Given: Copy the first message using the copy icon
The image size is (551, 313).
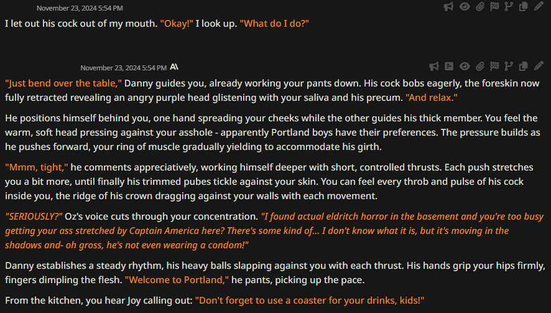Looking at the screenshot, I should click(523, 7).
